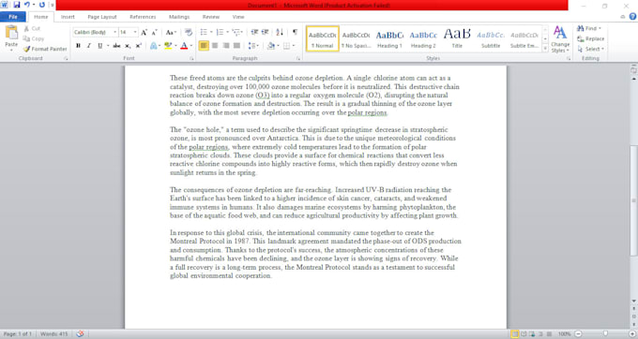
Task: Switch to the Mailings tab
Action: 179,17
